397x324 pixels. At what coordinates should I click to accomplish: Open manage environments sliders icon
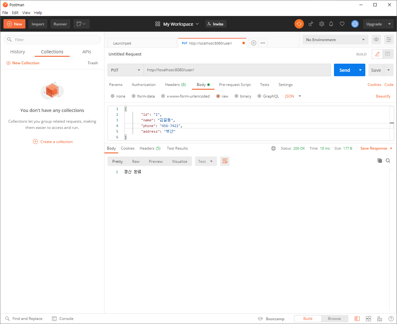tap(389, 40)
